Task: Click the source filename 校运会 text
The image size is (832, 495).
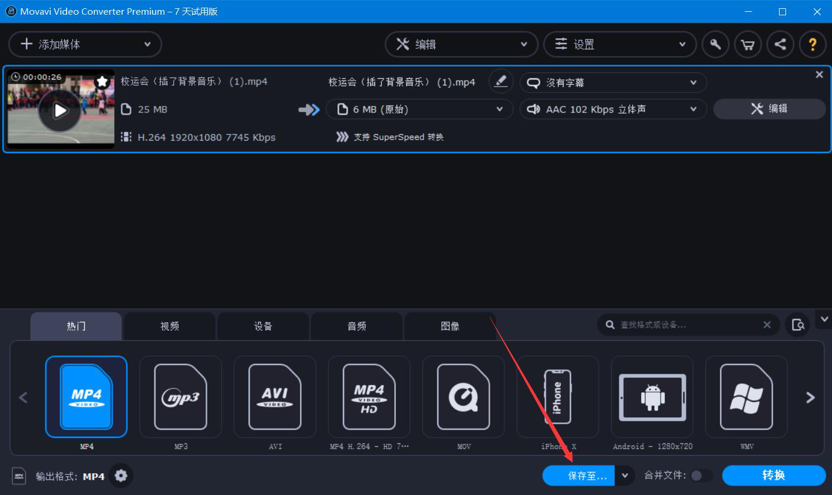Action: click(194, 82)
